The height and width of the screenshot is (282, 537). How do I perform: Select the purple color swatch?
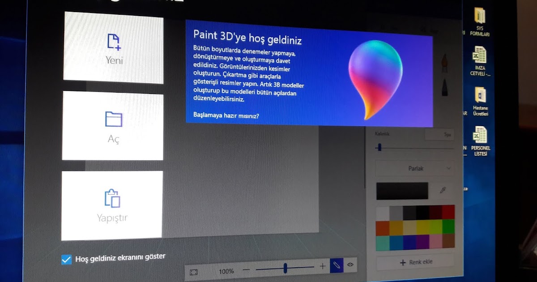click(x=422, y=241)
